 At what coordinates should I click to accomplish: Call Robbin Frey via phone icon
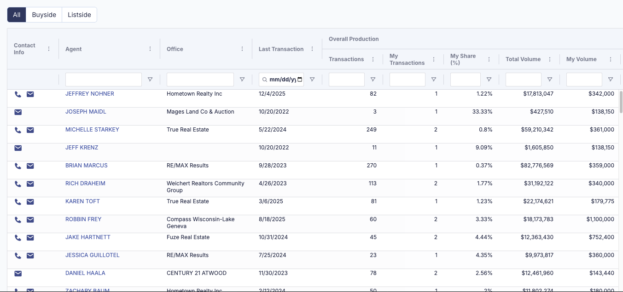[x=18, y=220]
